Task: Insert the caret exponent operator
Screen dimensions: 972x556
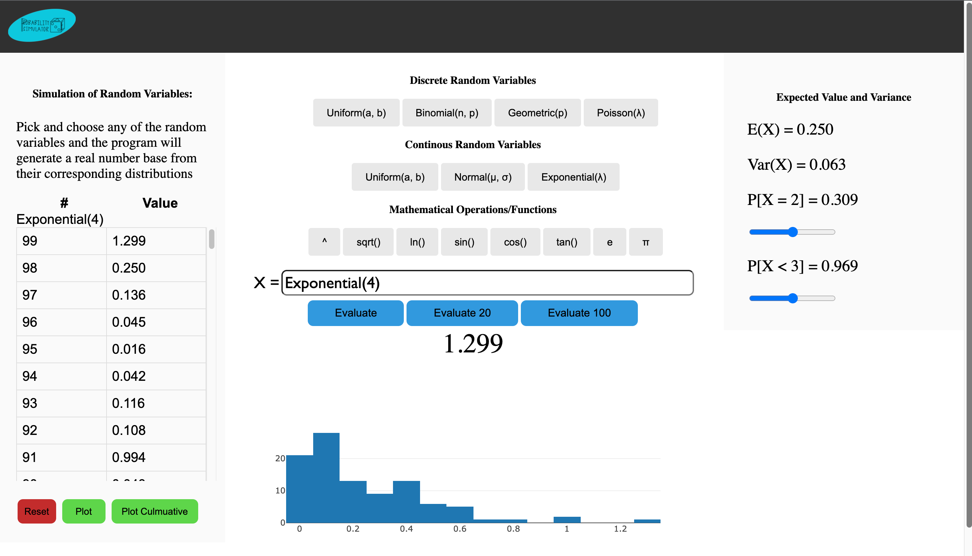Action: [x=324, y=242]
